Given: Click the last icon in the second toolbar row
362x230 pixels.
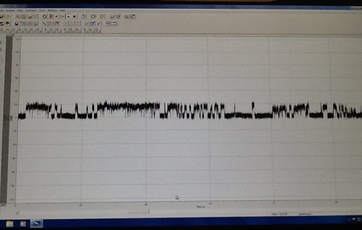Looking at the screenshot, I should (x=114, y=23).
